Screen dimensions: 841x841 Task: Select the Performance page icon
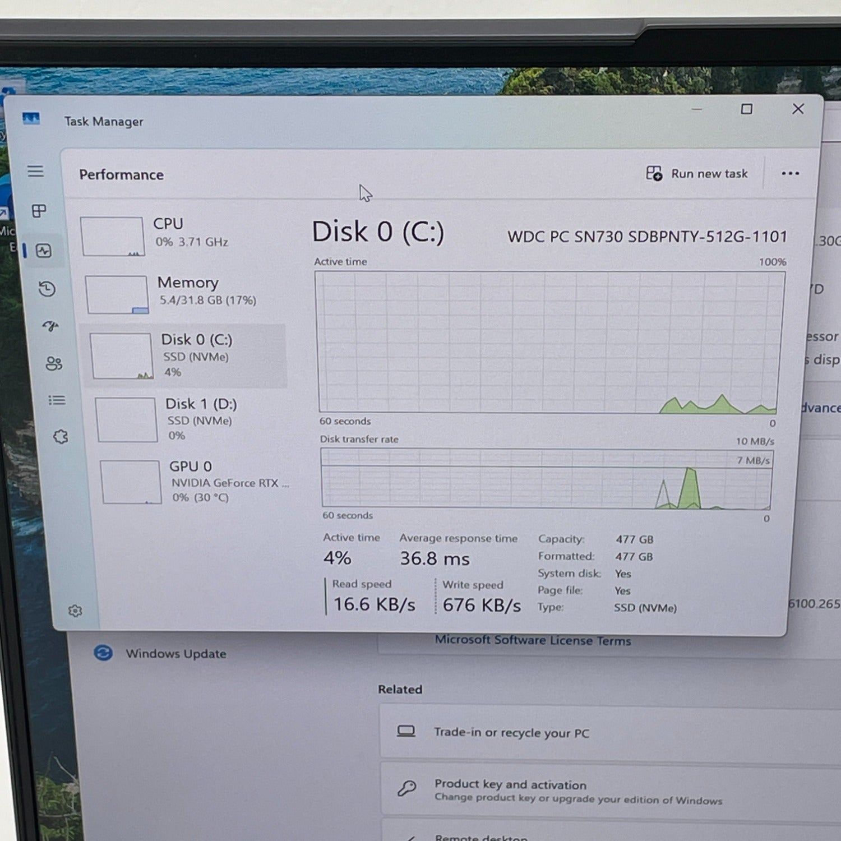tap(44, 251)
